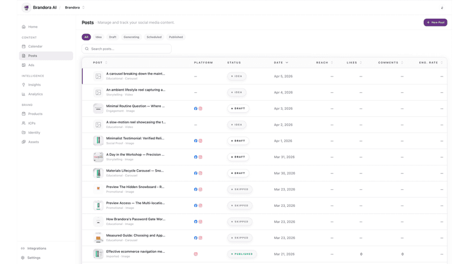Image resolution: width=469 pixels, height=264 pixels.
Task: Sort by the Likes column
Action: pyautogui.click(x=354, y=62)
